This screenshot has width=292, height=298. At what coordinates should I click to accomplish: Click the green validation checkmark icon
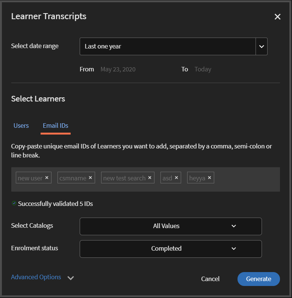pos(14,203)
